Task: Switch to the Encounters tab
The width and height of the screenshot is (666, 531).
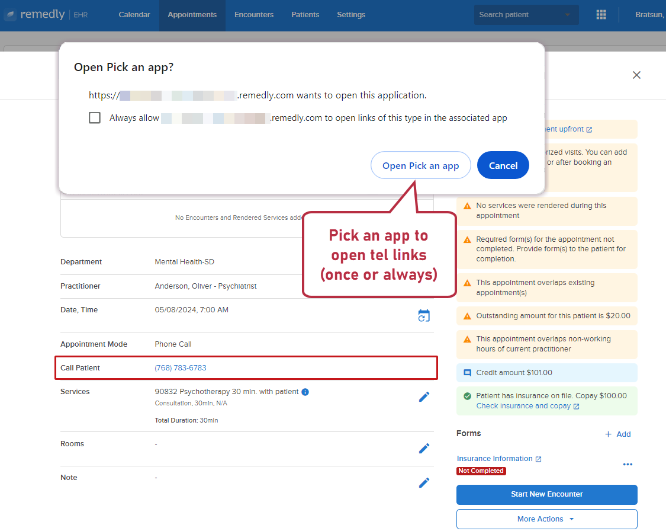Action: pos(254,14)
